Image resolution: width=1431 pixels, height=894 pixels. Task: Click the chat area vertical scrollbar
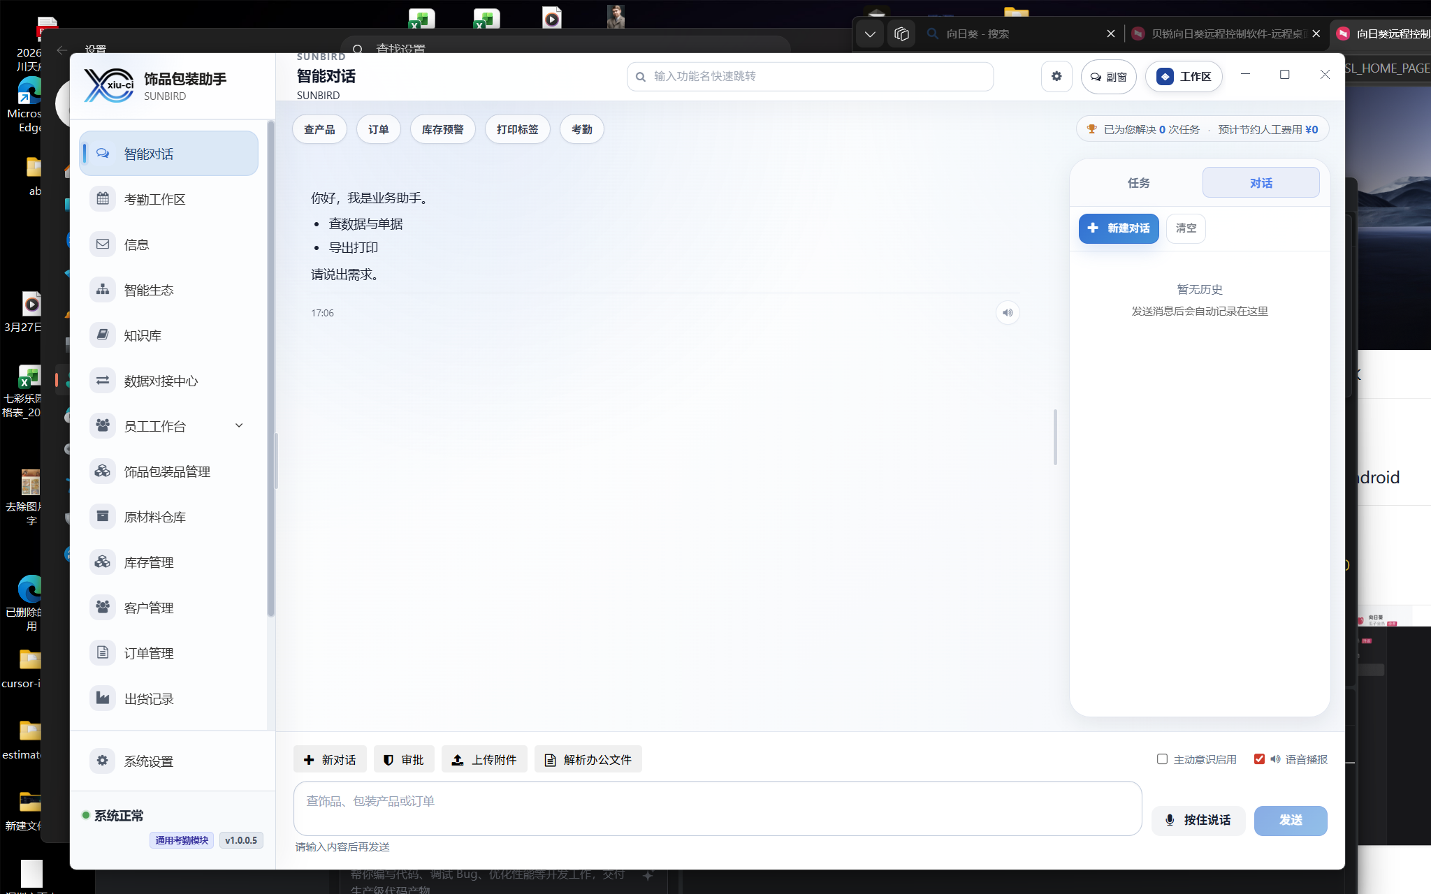(x=1055, y=437)
